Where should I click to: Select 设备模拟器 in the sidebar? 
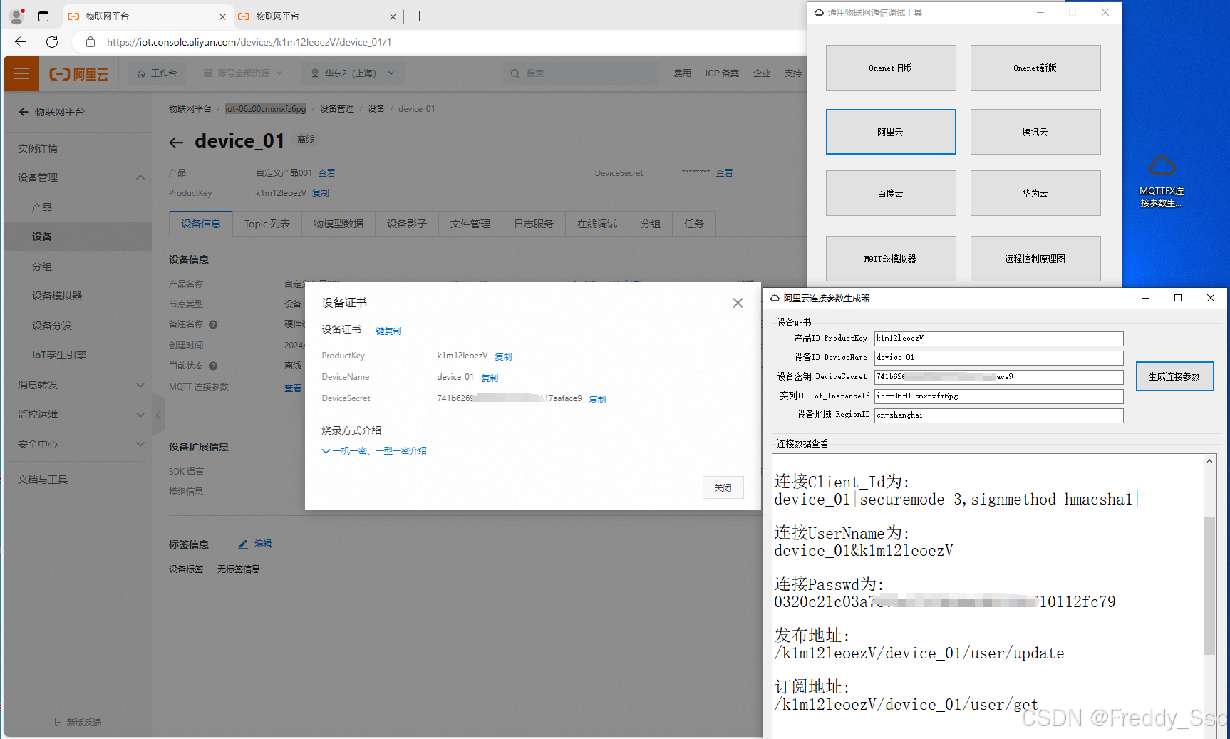pyautogui.click(x=57, y=296)
